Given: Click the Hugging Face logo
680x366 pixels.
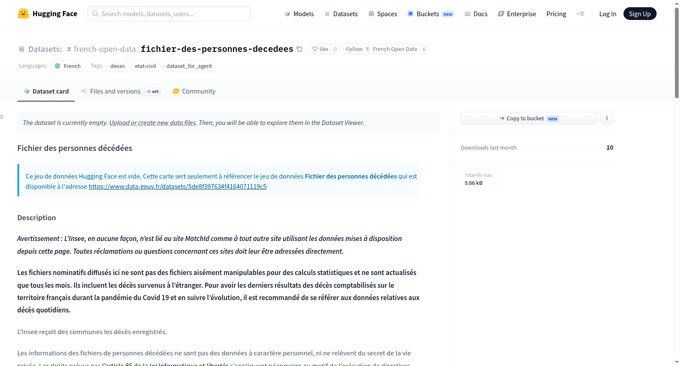Looking at the screenshot, I should 47,14.
